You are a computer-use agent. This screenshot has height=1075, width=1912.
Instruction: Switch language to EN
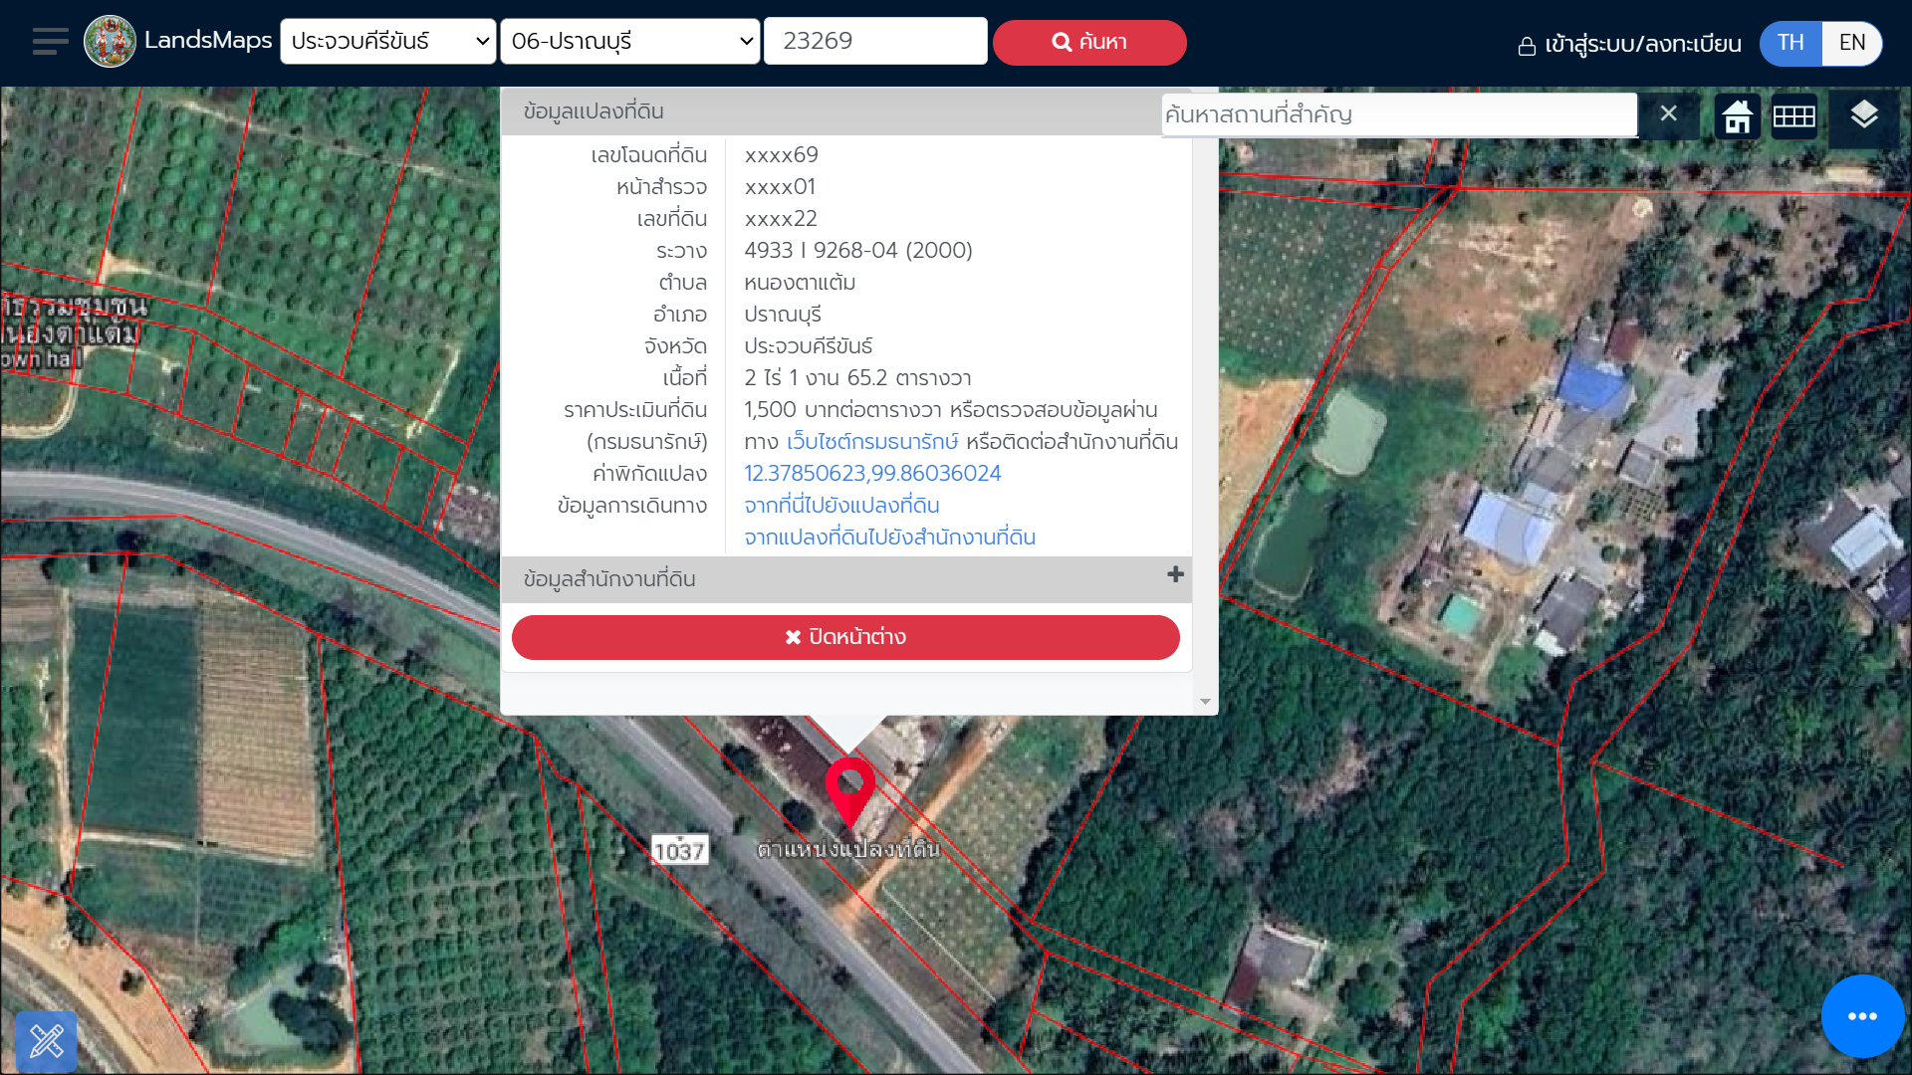click(1851, 43)
